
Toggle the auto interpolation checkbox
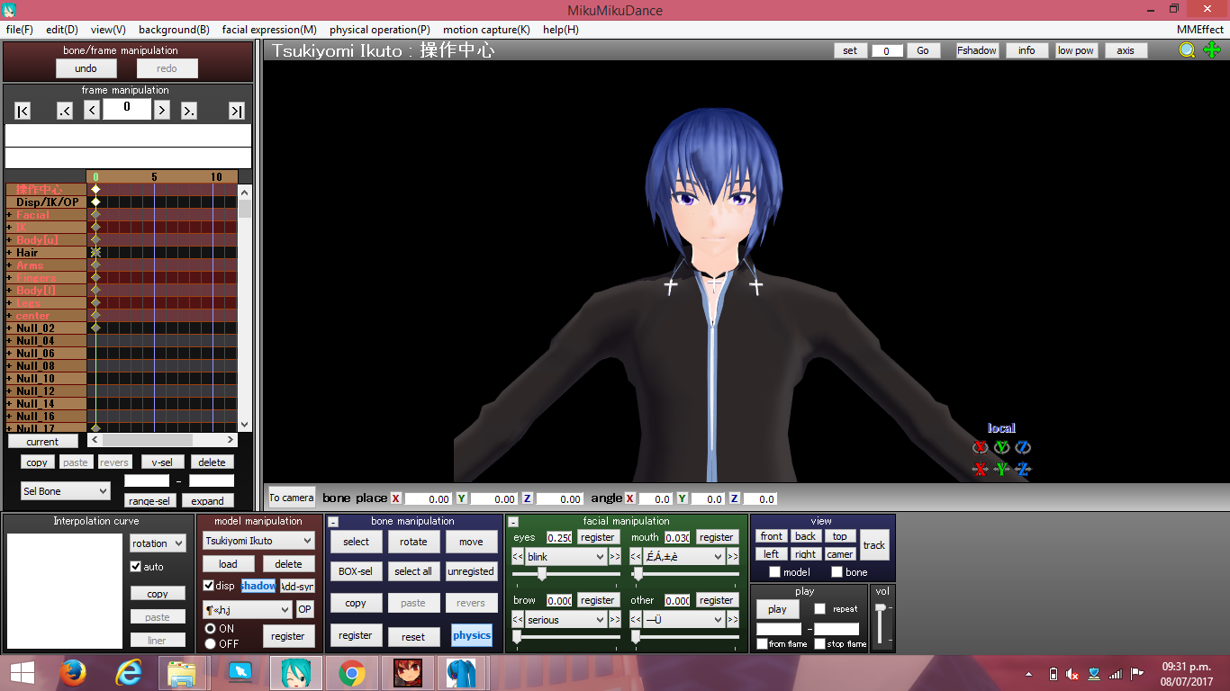(x=136, y=567)
